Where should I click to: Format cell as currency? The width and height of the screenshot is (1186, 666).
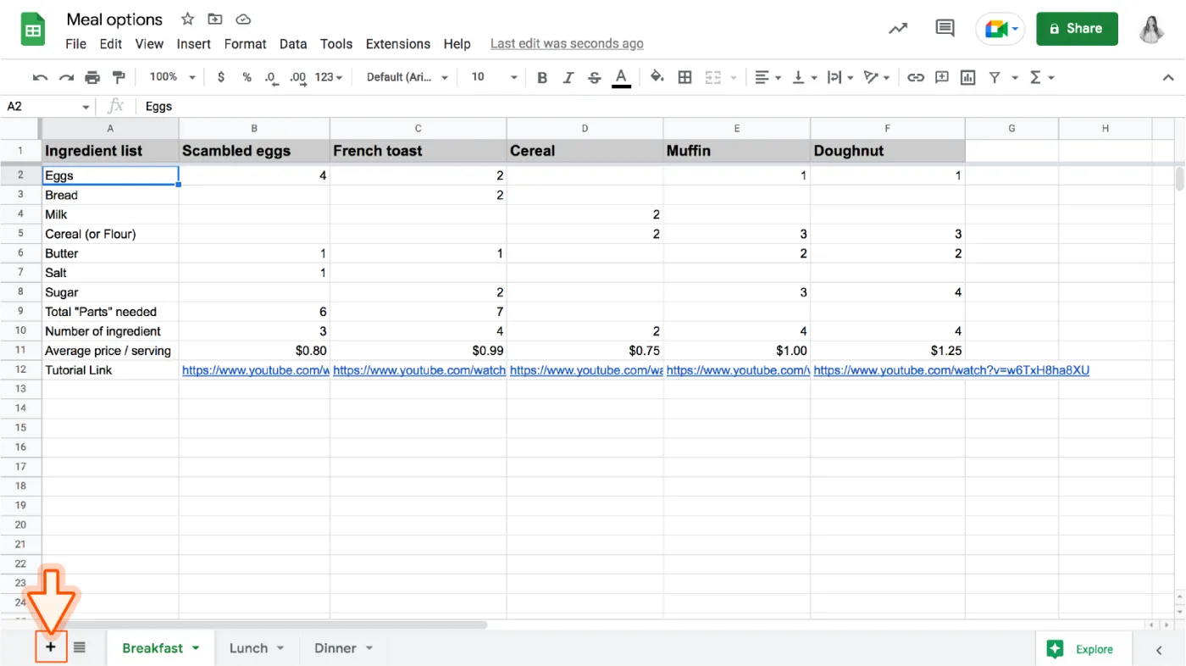coord(221,77)
